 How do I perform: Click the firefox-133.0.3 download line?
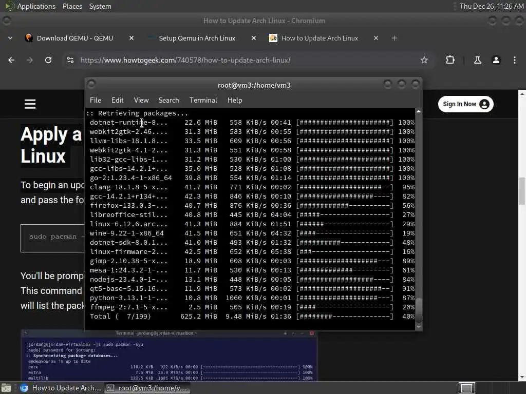pos(252,205)
